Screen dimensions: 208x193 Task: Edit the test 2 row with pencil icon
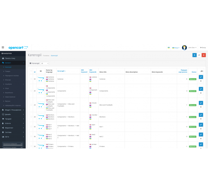201,135
